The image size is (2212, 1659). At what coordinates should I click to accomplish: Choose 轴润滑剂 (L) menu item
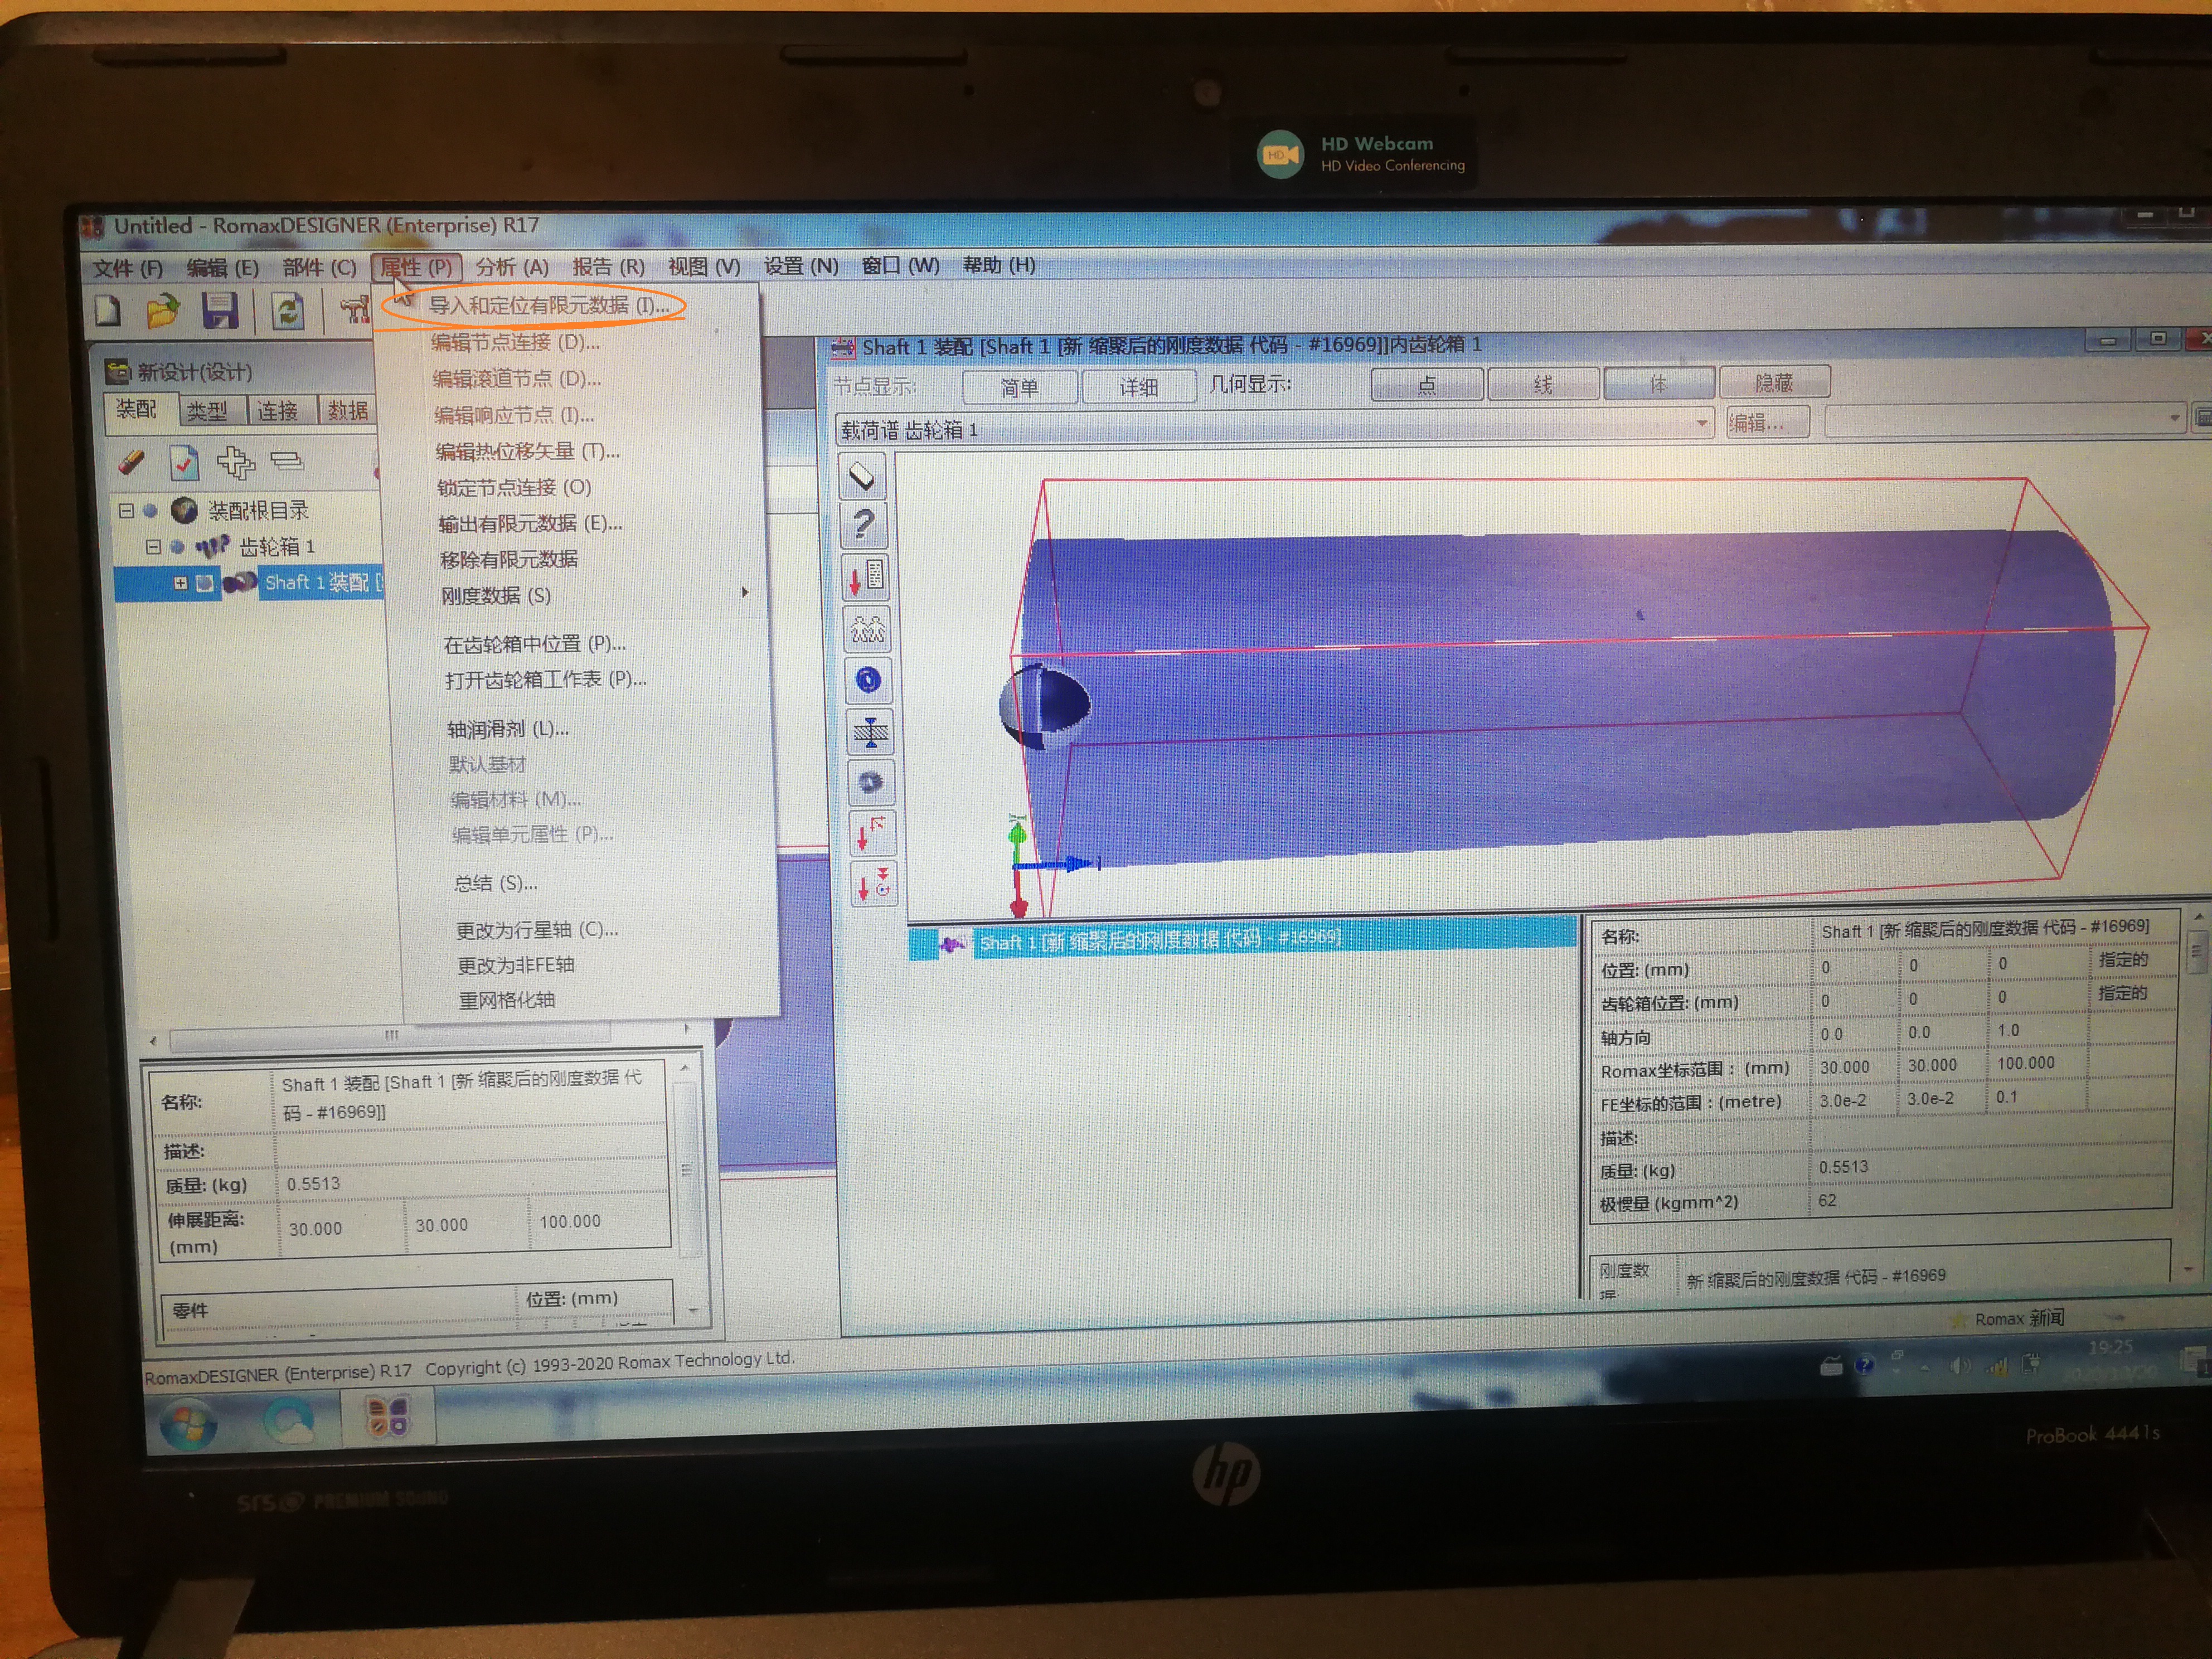508,729
